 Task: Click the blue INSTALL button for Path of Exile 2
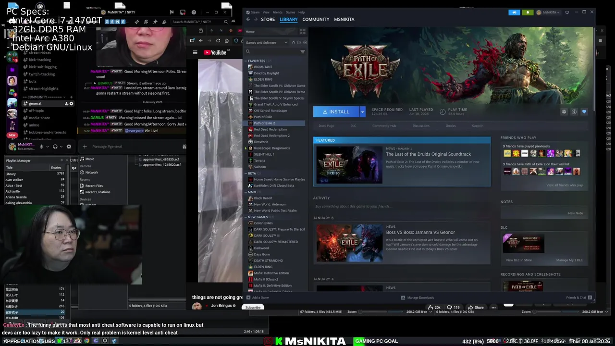[x=336, y=111]
